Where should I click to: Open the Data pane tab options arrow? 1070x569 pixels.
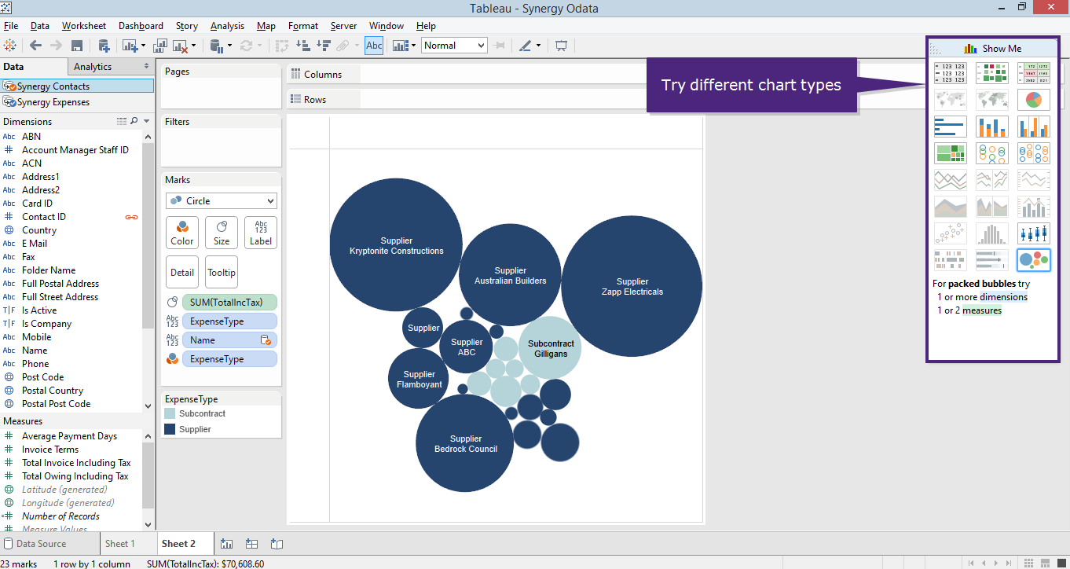click(147, 66)
